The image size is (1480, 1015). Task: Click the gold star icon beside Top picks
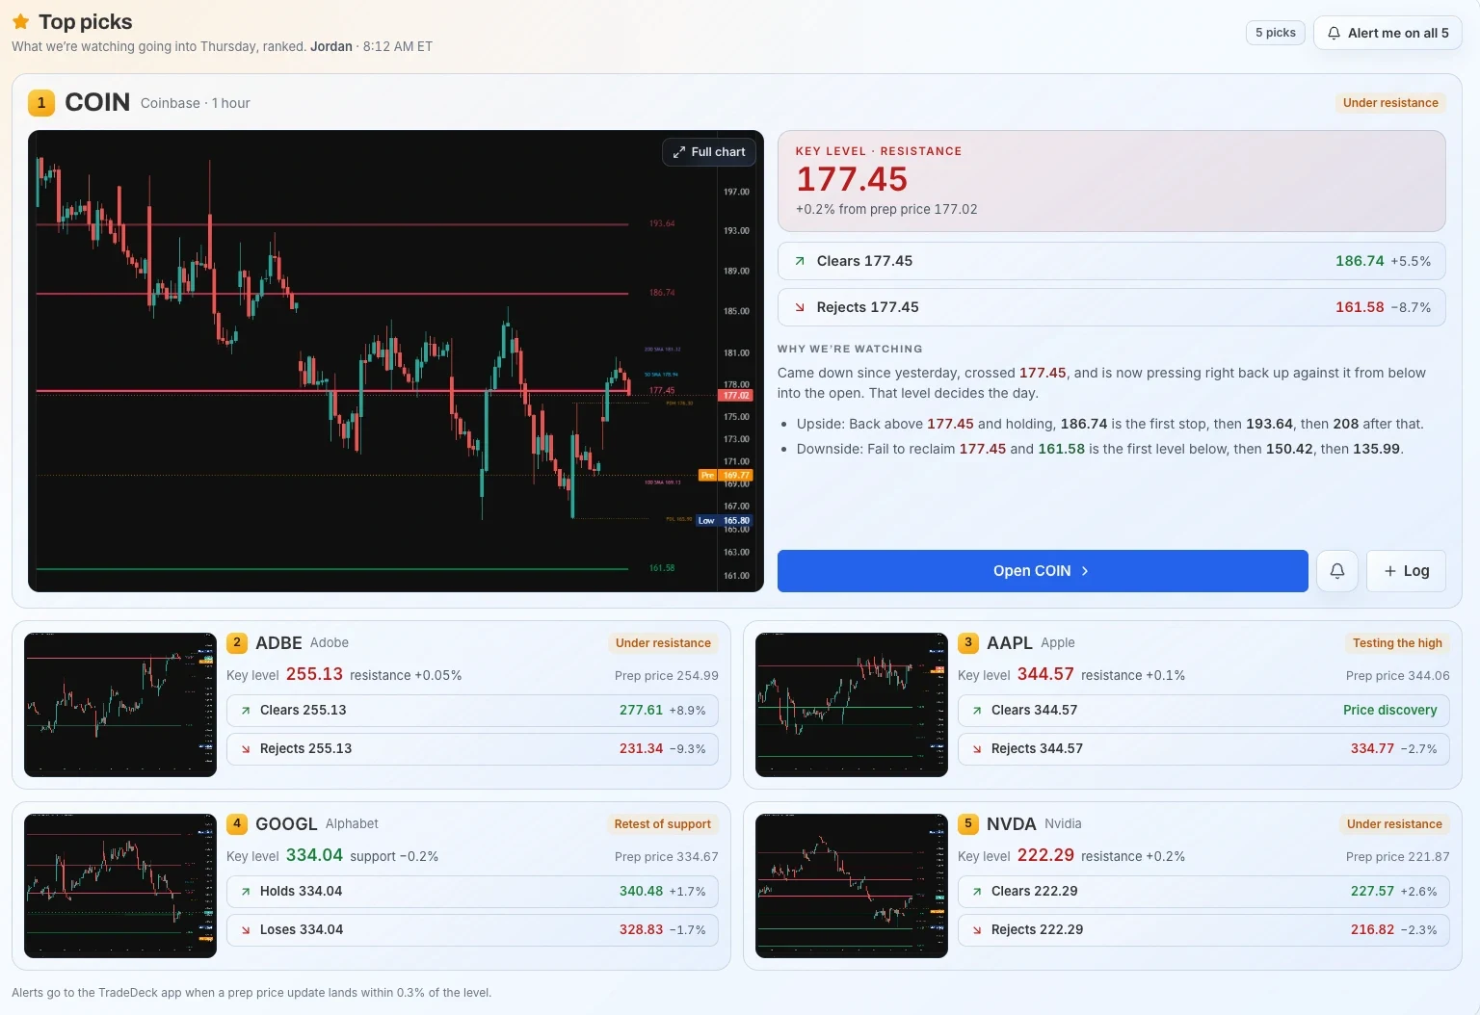coord(20,21)
